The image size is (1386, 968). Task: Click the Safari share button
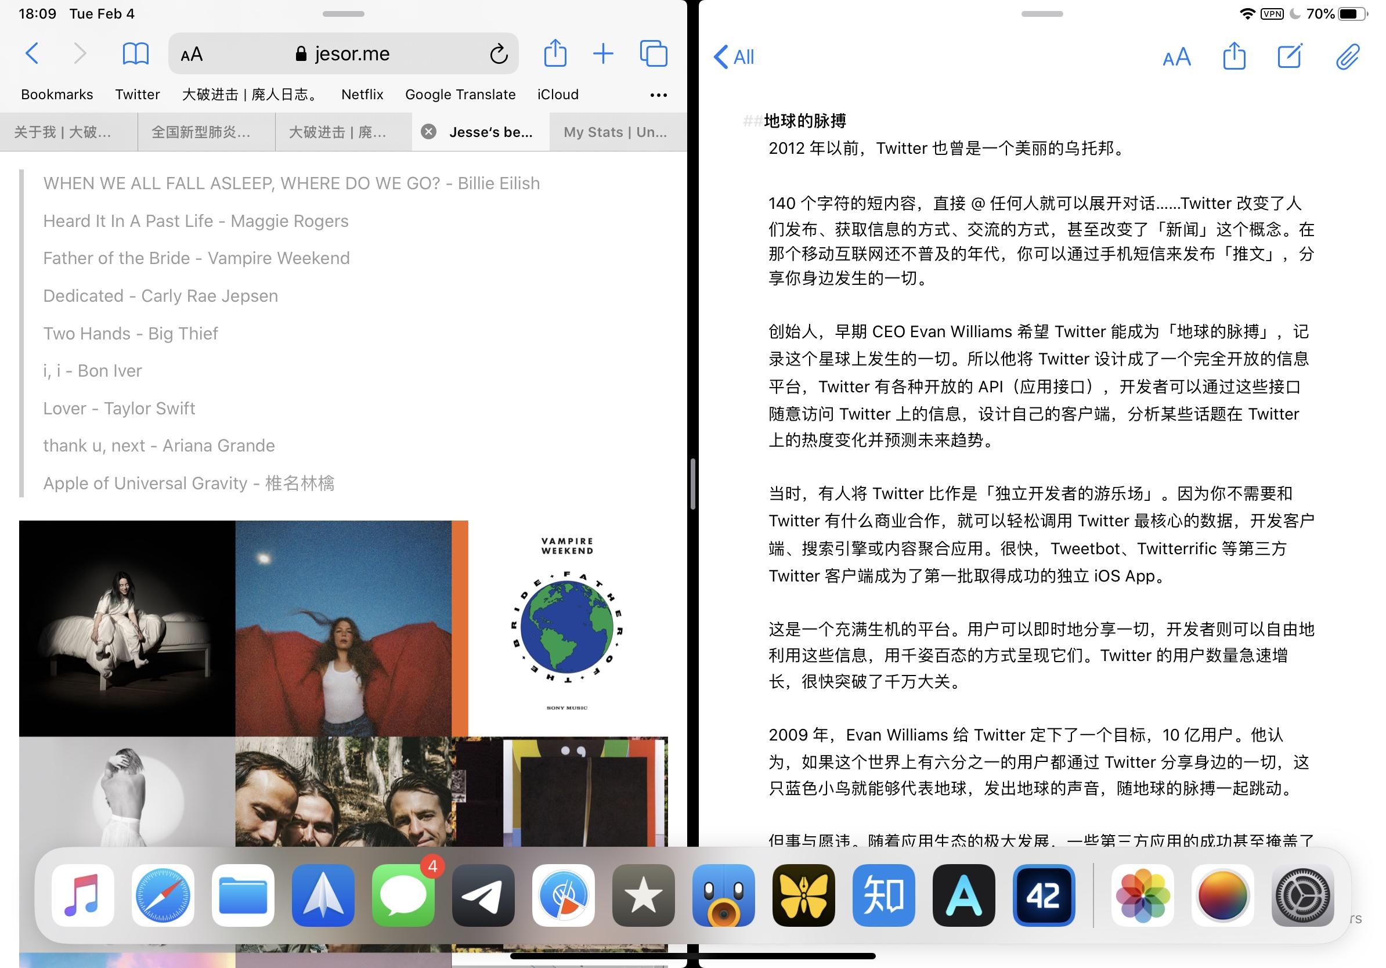click(x=553, y=55)
